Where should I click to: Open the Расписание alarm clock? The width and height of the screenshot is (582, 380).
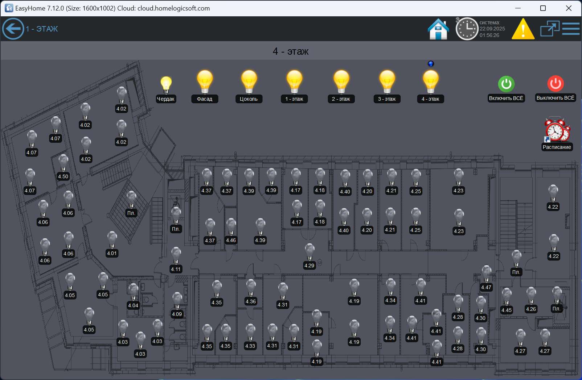557,130
